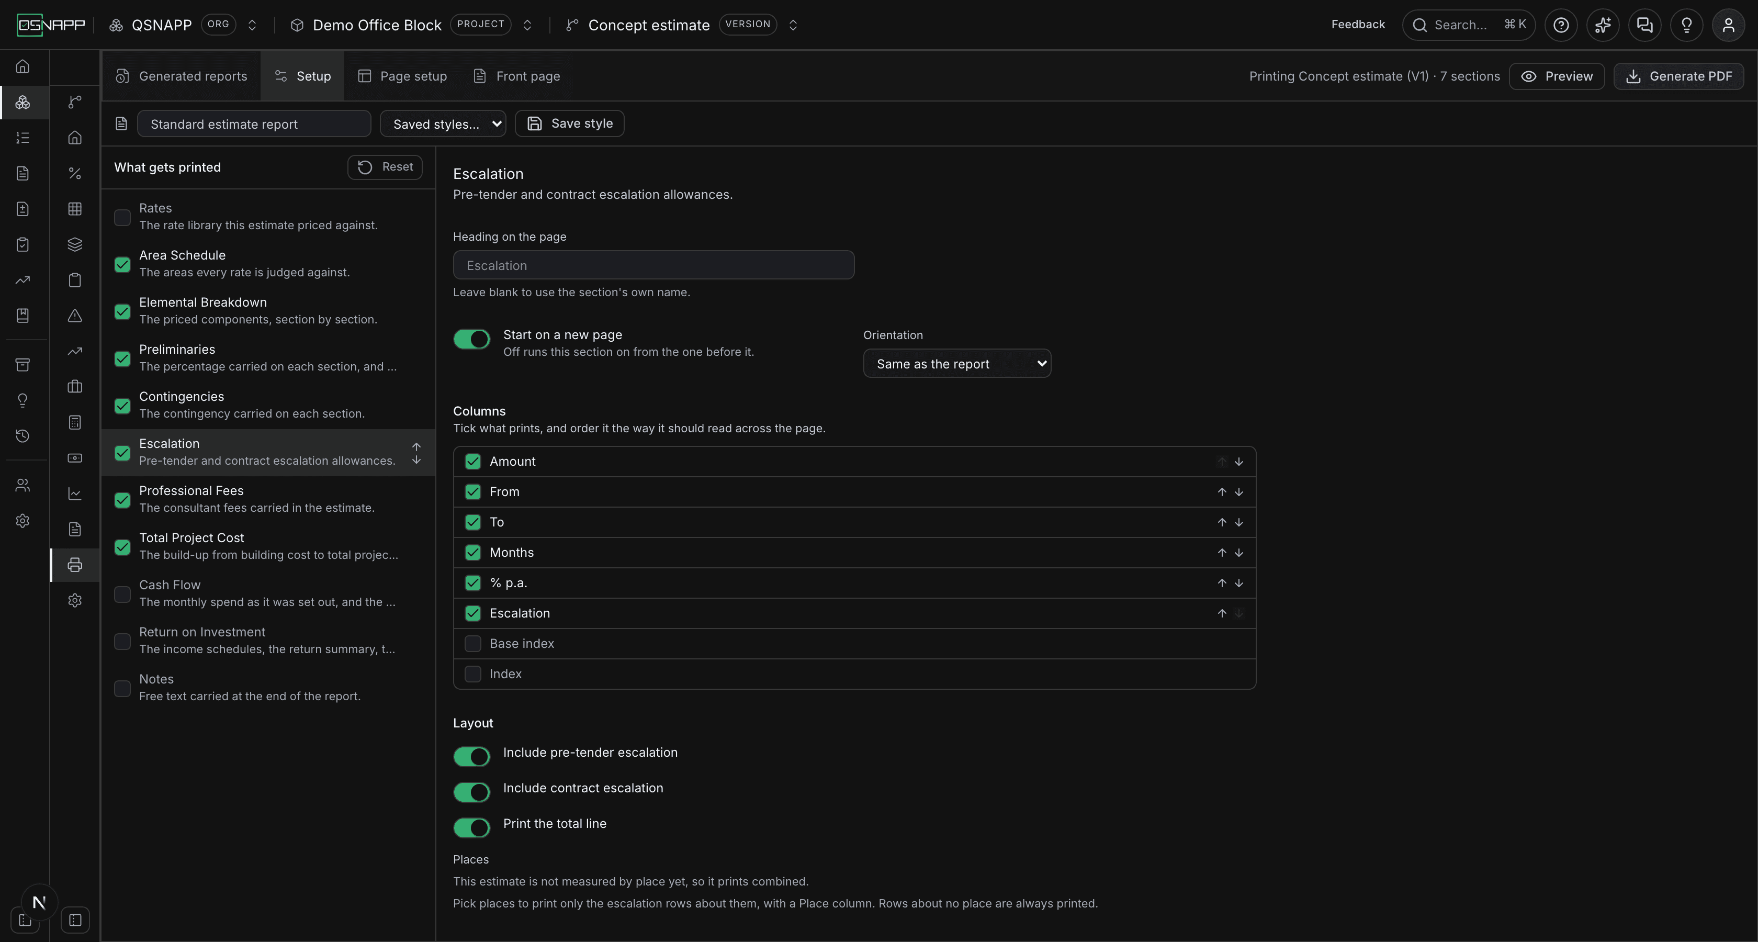Switch to the Setup tab

pyautogui.click(x=302, y=76)
